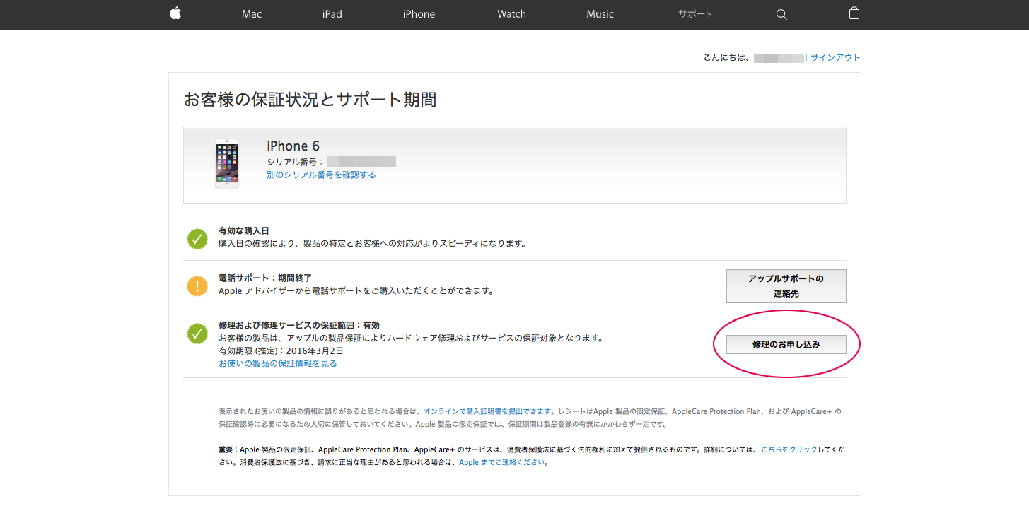Click the Apple までご連絡ください link
The height and width of the screenshot is (506, 1029).
(502, 462)
